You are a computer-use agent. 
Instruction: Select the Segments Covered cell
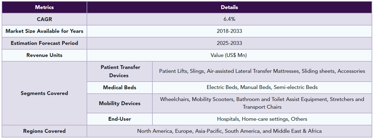[44, 93]
